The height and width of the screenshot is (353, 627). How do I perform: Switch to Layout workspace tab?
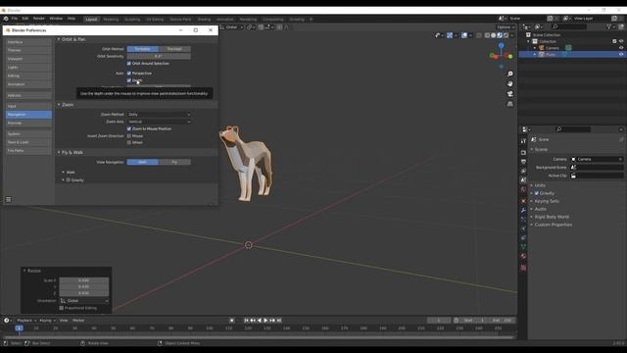pos(91,19)
